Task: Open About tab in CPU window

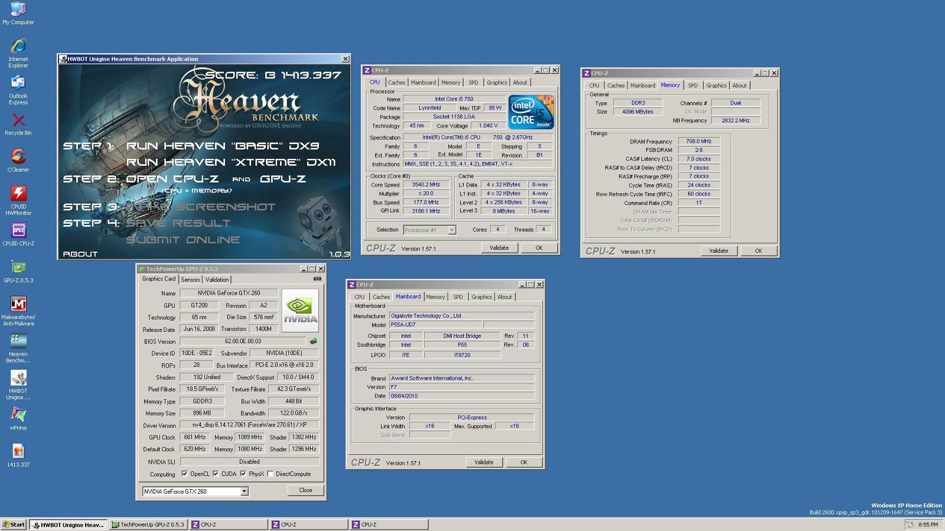Action: (520, 83)
